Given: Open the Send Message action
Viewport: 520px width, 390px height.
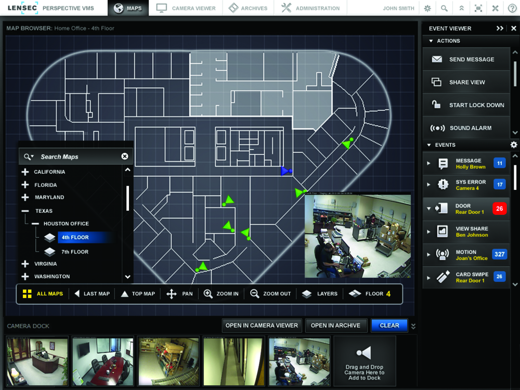Looking at the screenshot, I should pyautogui.click(x=466, y=59).
